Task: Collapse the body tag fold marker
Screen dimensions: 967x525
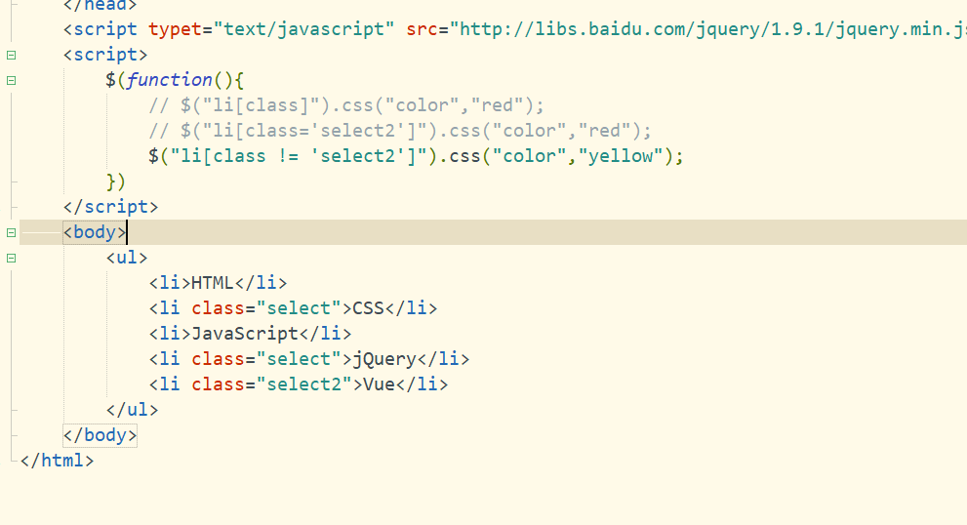Action: [x=11, y=232]
